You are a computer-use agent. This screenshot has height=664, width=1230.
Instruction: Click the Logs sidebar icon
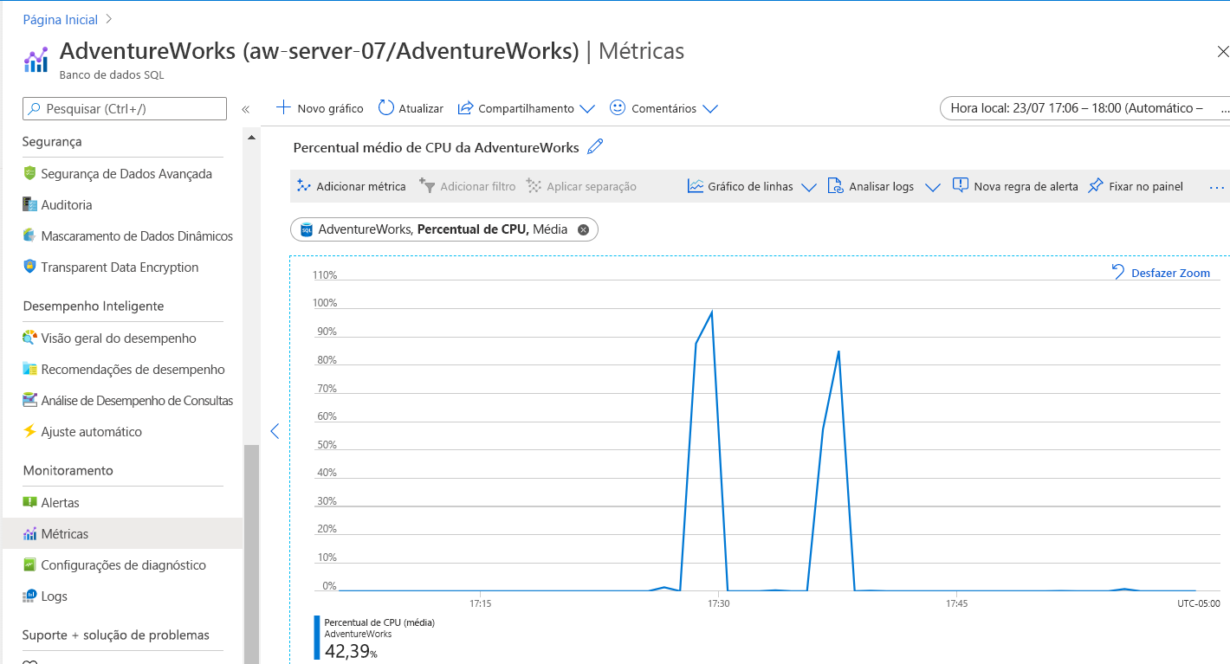tap(29, 596)
